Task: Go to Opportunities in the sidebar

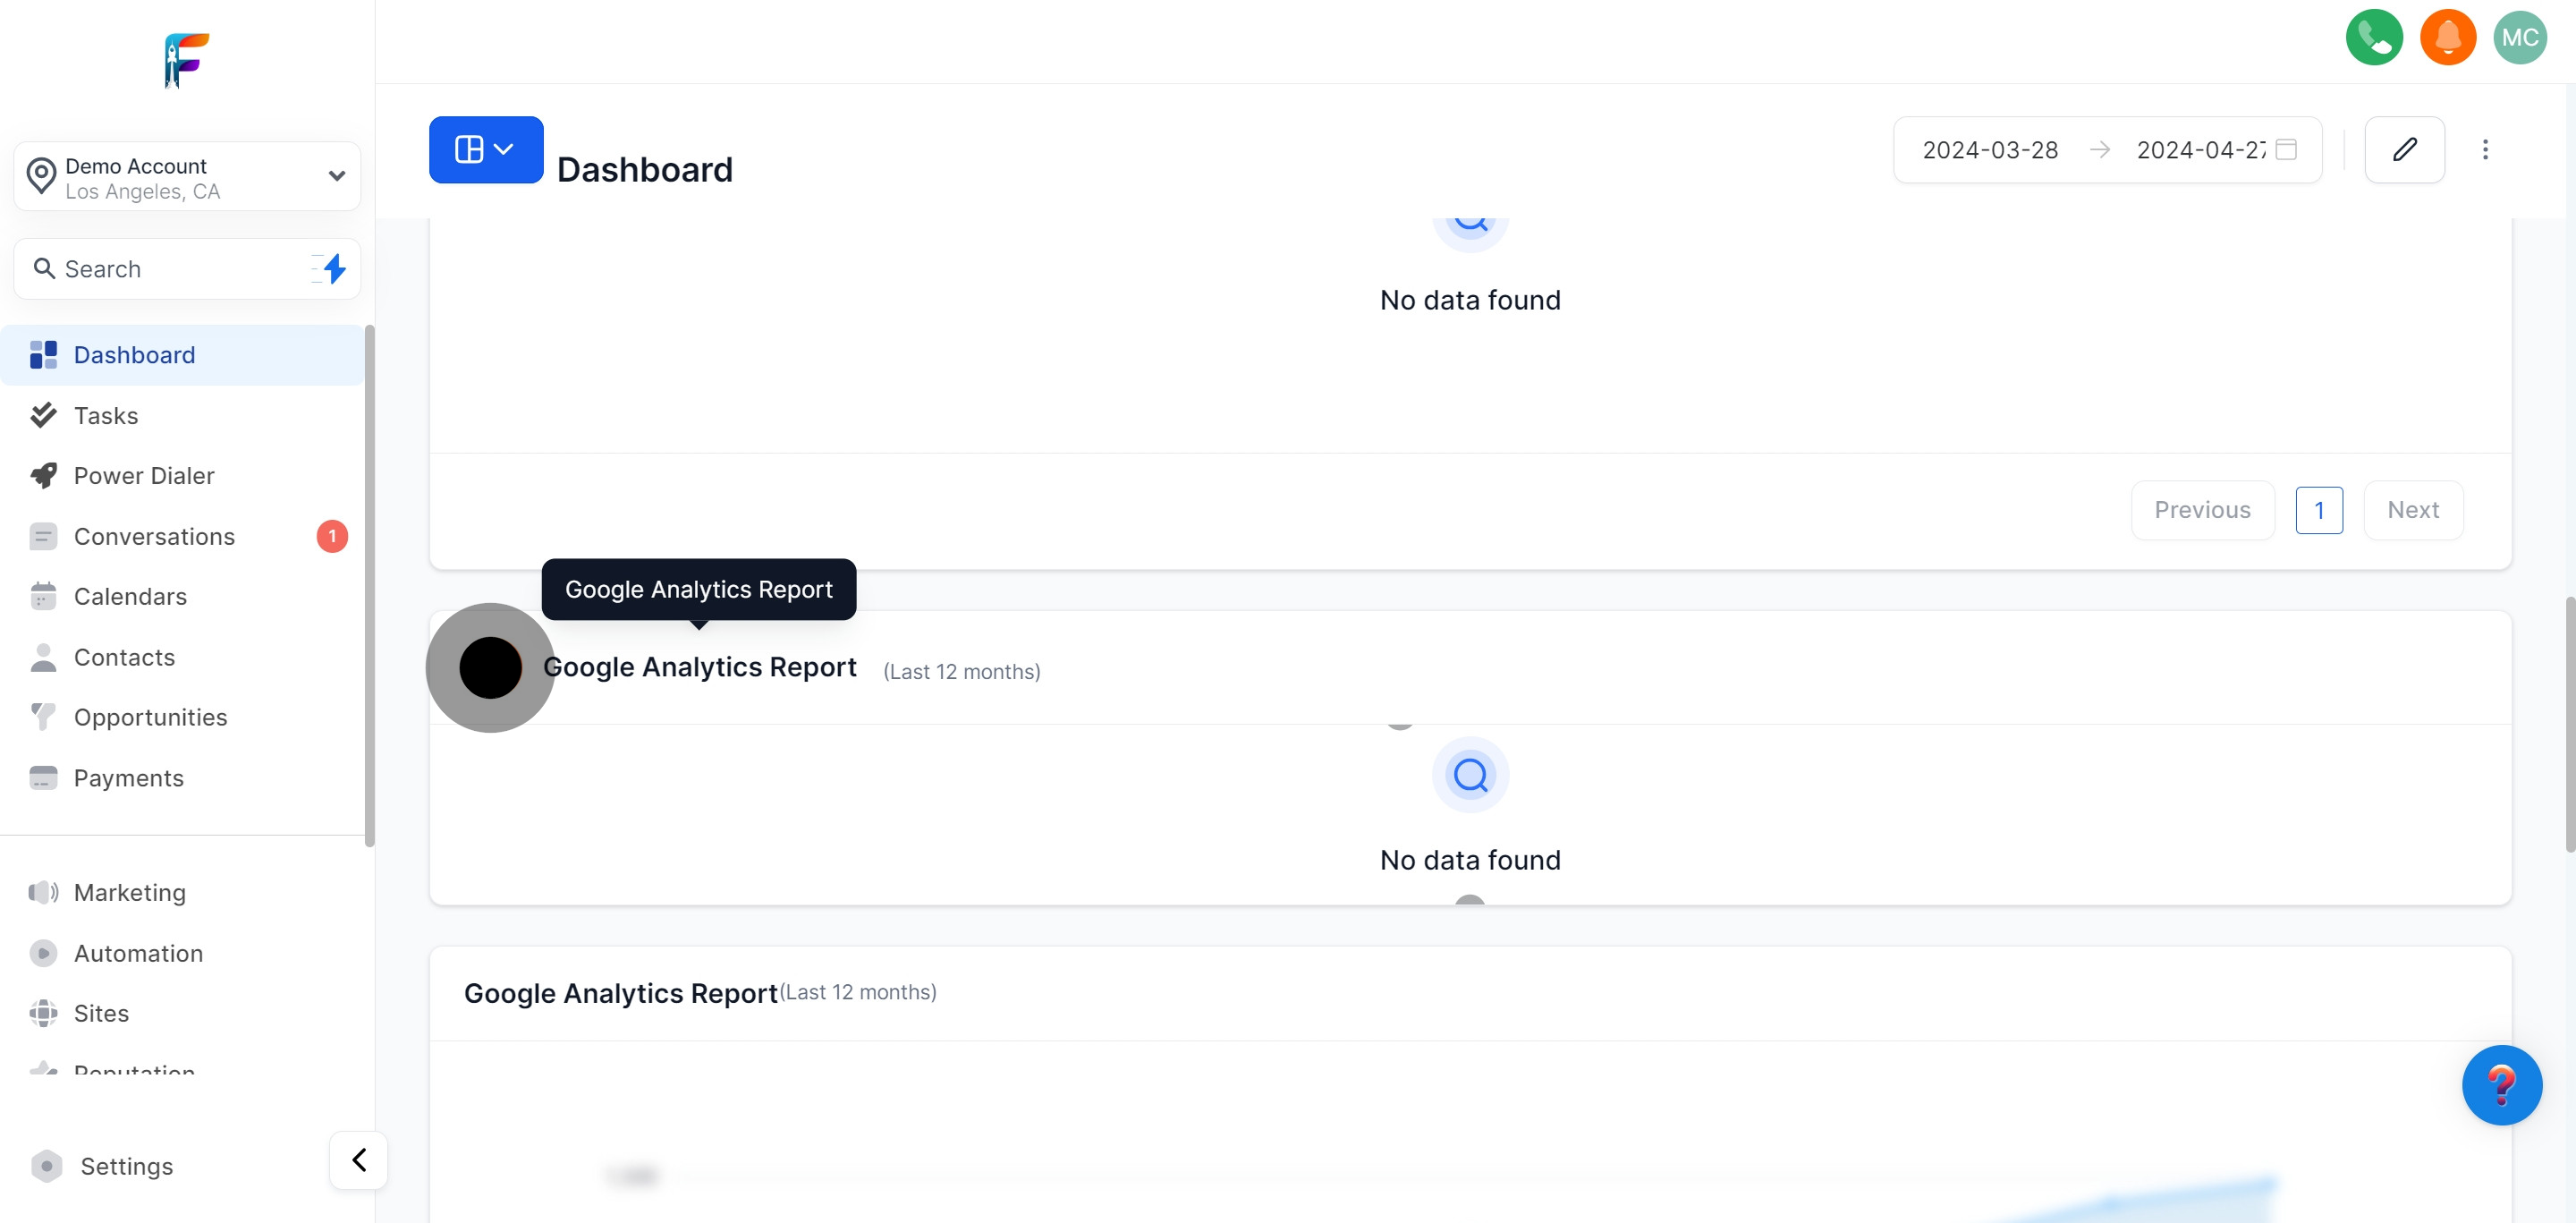Action: [x=150, y=717]
